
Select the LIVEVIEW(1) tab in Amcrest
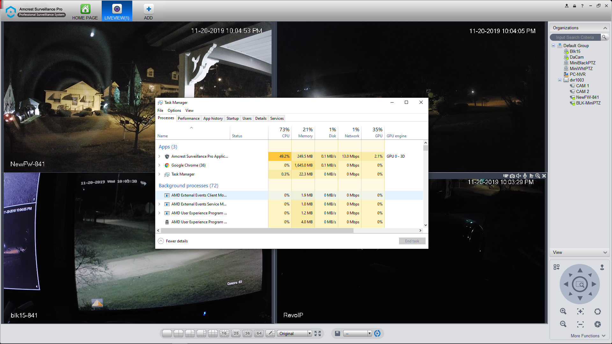coord(116,11)
